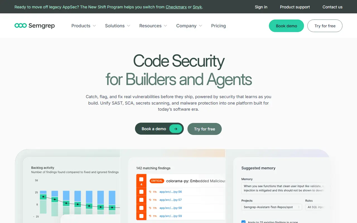Click the Suggested memory heading

point(258,168)
